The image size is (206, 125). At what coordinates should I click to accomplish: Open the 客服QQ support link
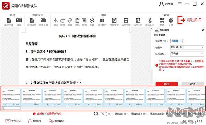click(34, 121)
